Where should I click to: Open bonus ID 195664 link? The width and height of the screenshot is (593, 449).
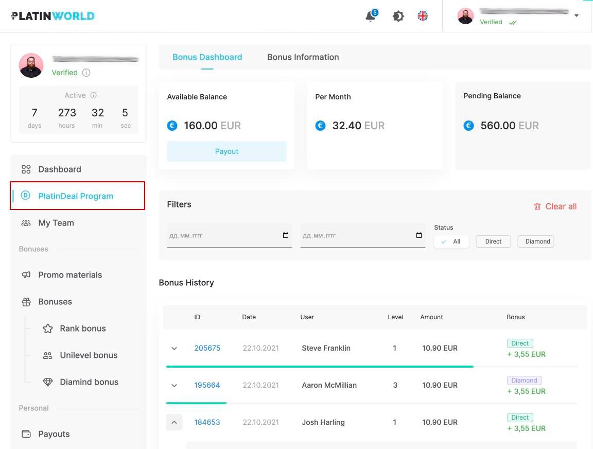pyautogui.click(x=207, y=385)
